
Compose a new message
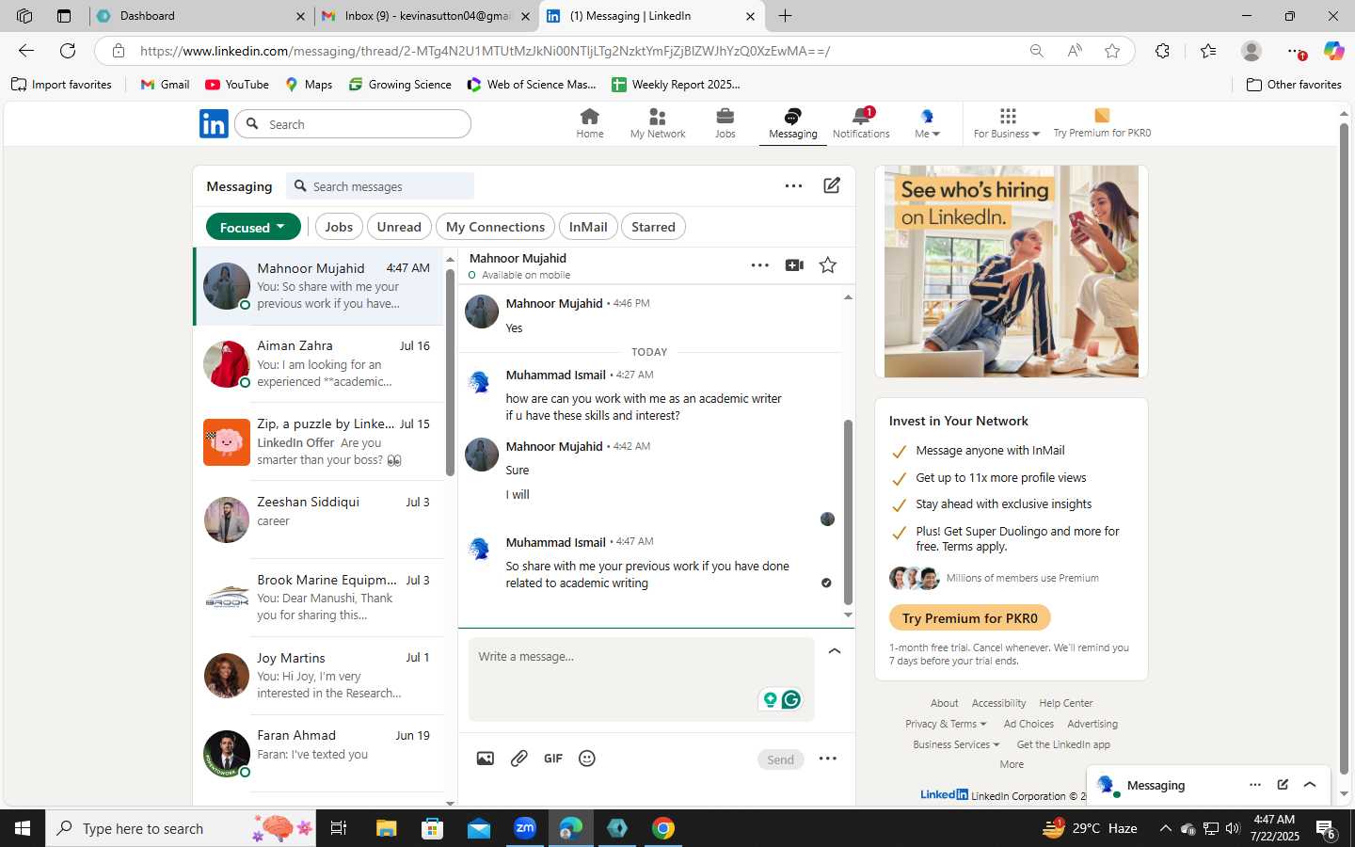pos(832,185)
